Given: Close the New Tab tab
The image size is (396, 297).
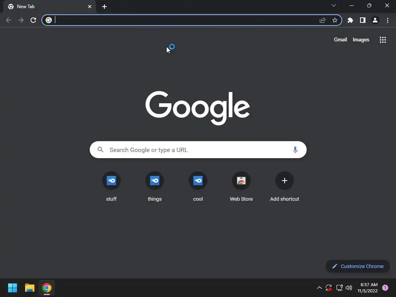Looking at the screenshot, I should tap(90, 7).
